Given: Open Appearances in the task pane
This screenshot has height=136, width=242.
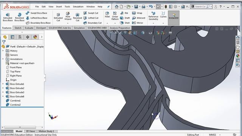Looking at the screenshot, I should (238, 56).
